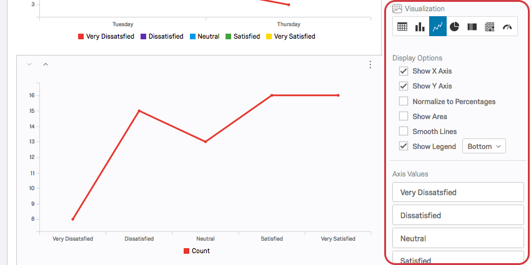Select the table visualization icon
The image size is (531, 265).
click(402, 27)
